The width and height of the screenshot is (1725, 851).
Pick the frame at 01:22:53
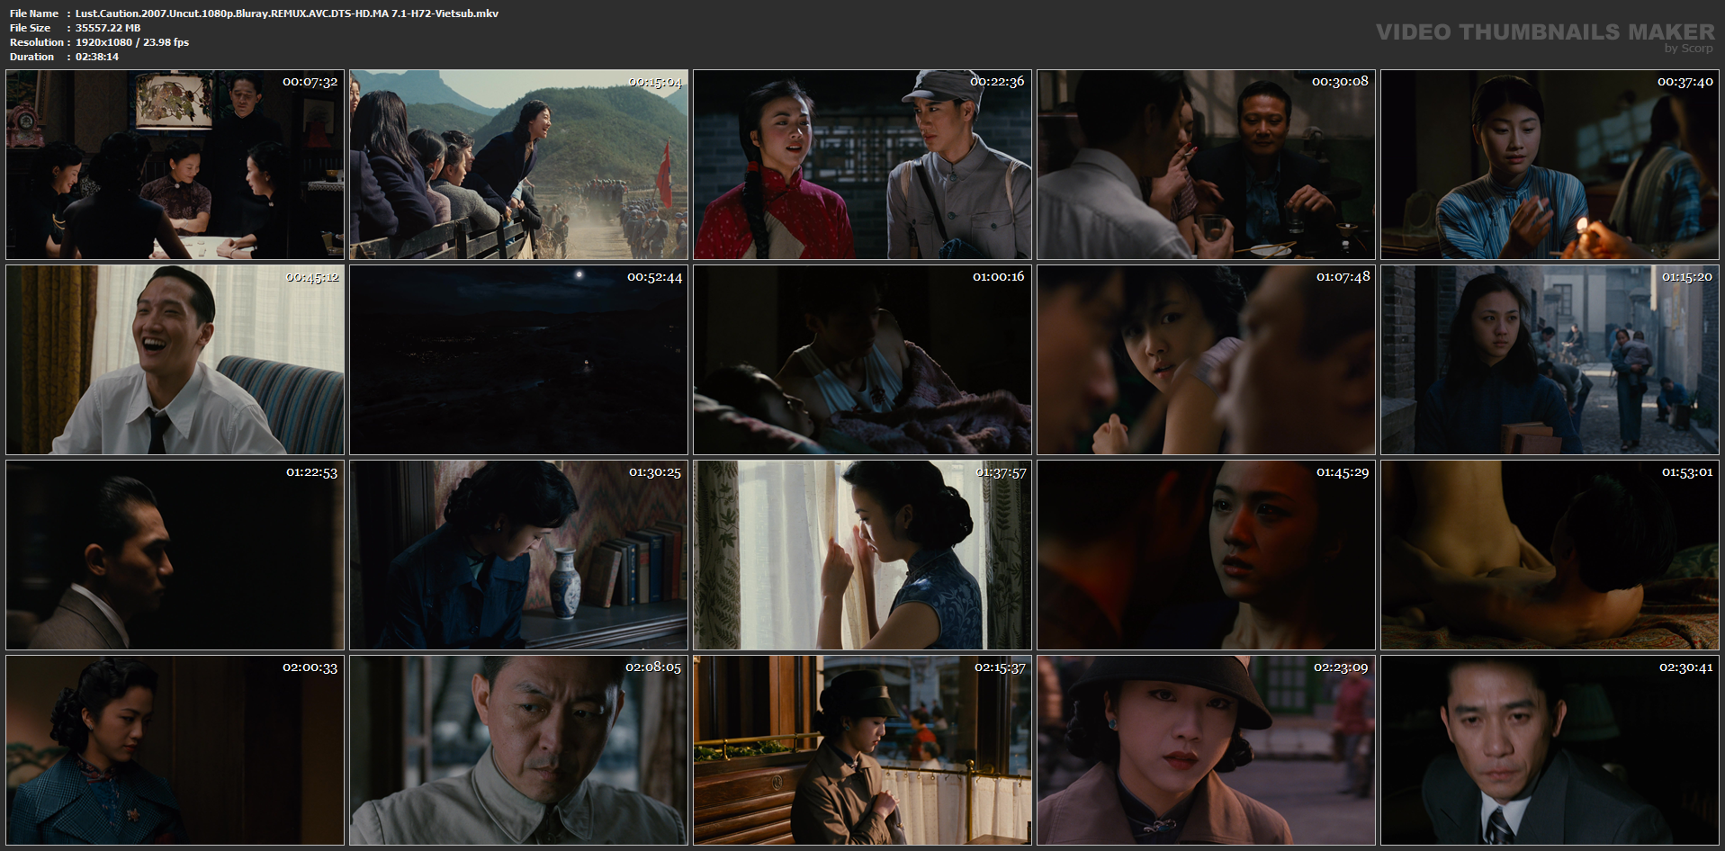pyautogui.click(x=175, y=555)
